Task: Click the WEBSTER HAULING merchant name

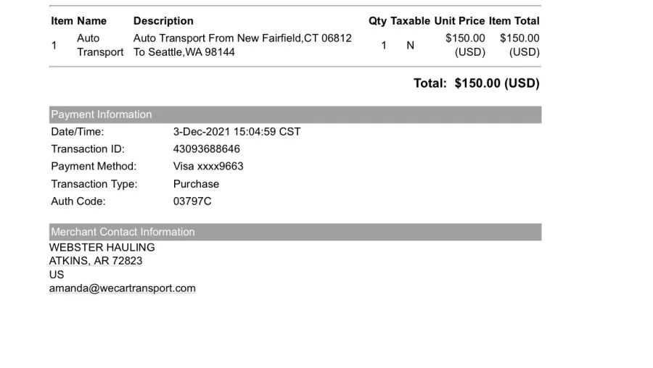Action: [102, 248]
